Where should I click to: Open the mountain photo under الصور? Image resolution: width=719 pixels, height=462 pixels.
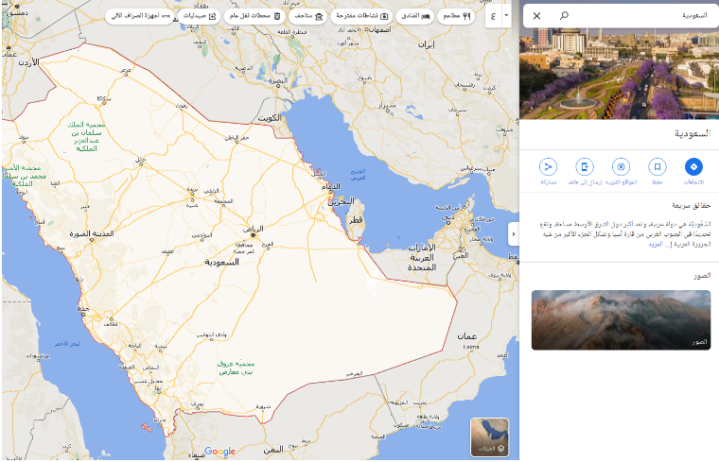pos(621,320)
